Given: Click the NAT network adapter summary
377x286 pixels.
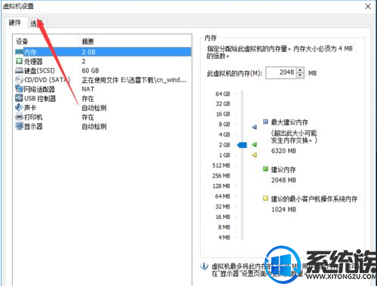Looking at the screenshot, I should [x=88, y=89].
